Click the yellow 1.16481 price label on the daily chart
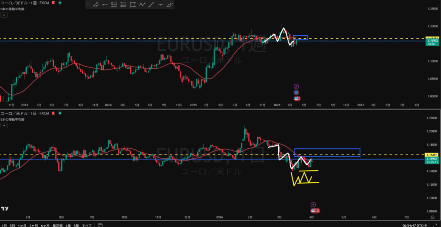 (x=431, y=155)
